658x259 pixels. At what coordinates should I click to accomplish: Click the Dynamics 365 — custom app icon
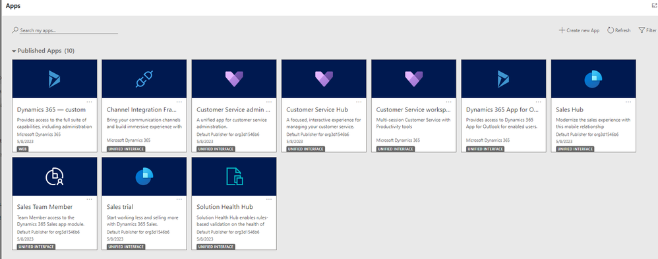click(x=54, y=79)
